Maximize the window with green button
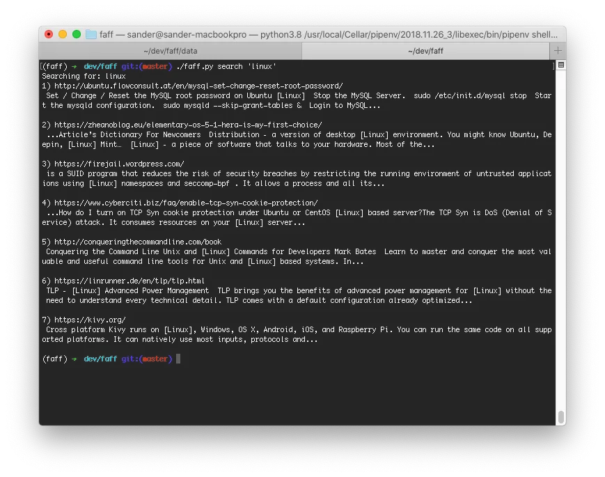 (x=77, y=34)
